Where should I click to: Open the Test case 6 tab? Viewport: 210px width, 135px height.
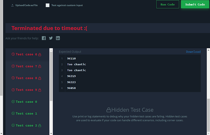coord(28,54)
